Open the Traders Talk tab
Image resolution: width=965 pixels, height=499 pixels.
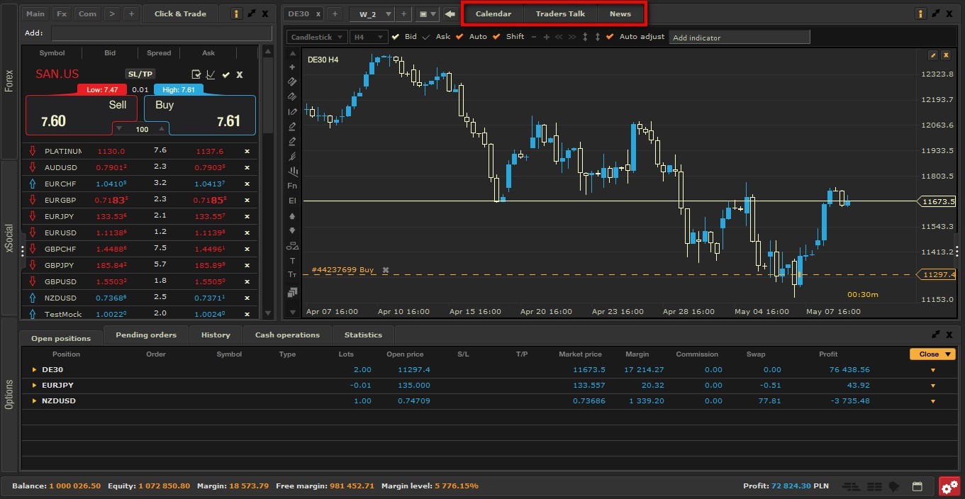560,14
